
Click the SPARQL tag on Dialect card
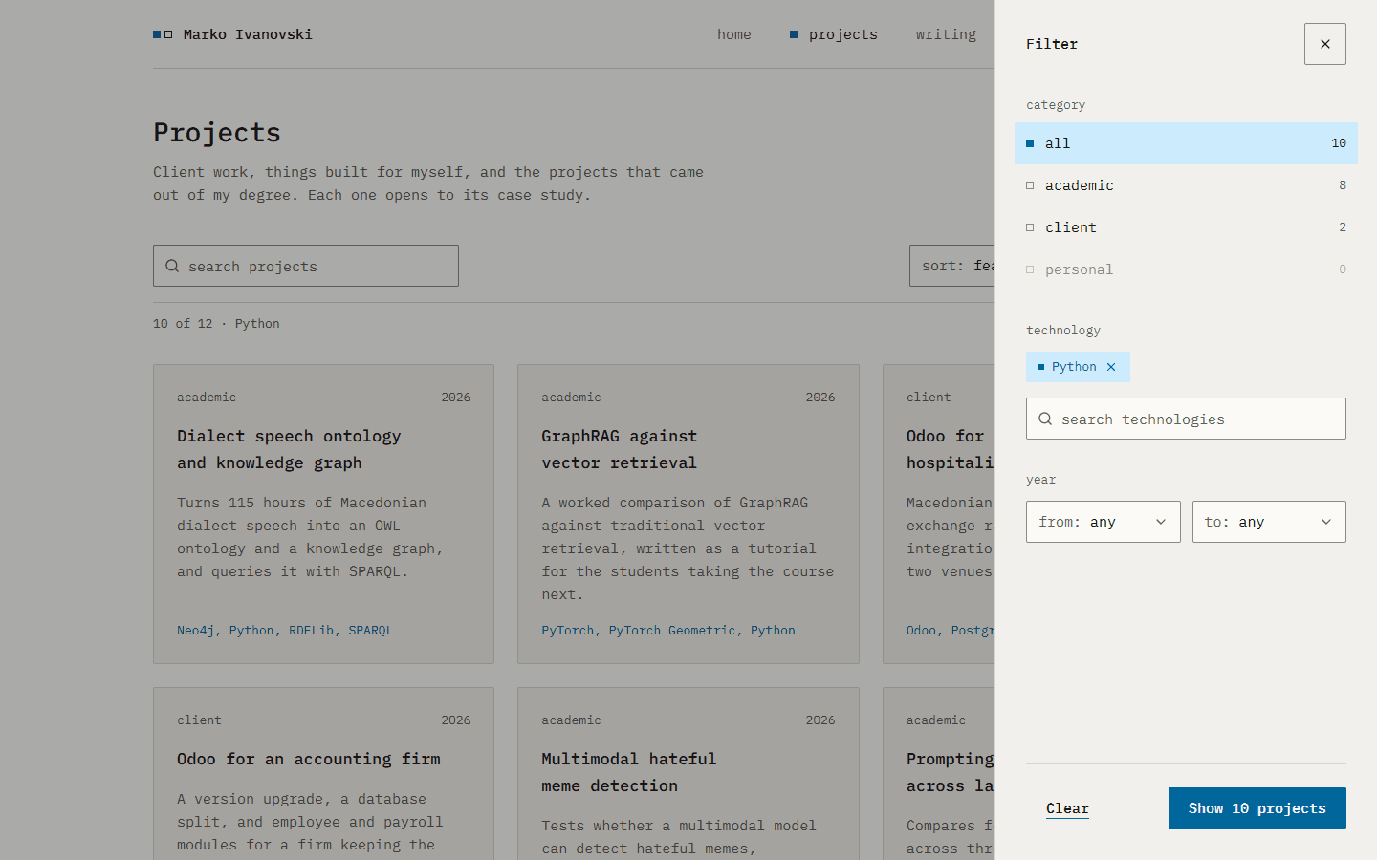371,631
